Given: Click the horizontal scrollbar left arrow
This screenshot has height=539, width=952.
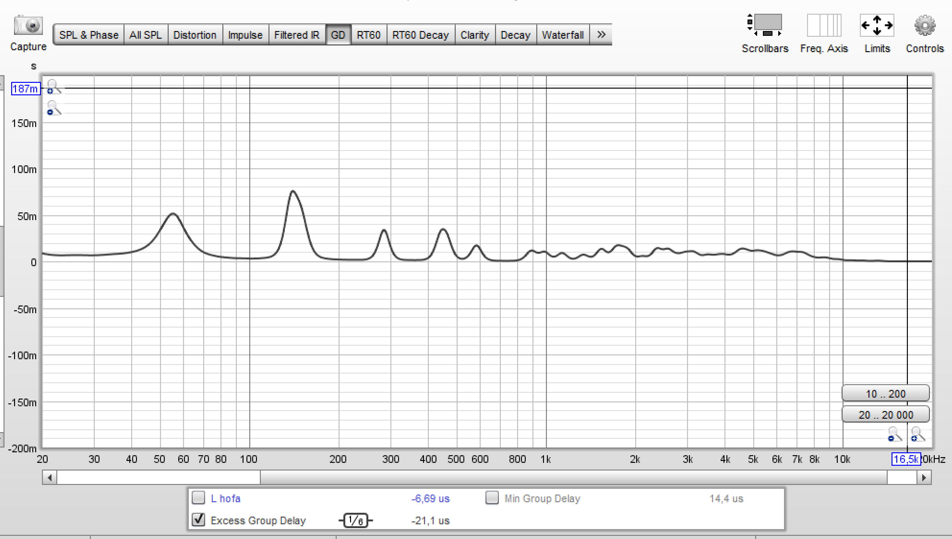Looking at the screenshot, I should [x=50, y=478].
